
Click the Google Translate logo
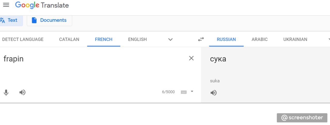coord(42,5)
